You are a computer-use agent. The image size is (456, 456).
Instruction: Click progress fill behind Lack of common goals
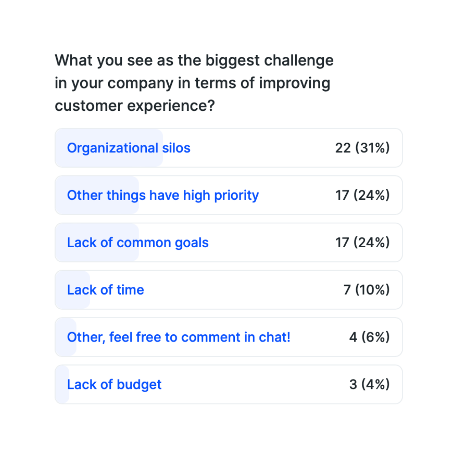pyautogui.click(x=97, y=243)
